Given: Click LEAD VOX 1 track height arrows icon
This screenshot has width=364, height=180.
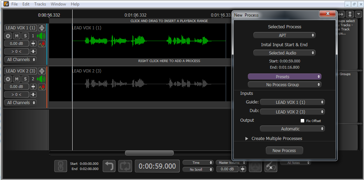Looking at the screenshot, I should point(42,28).
